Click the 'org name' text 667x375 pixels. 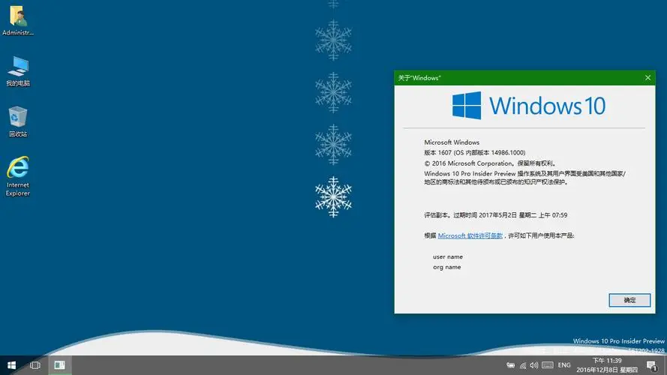(x=446, y=267)
